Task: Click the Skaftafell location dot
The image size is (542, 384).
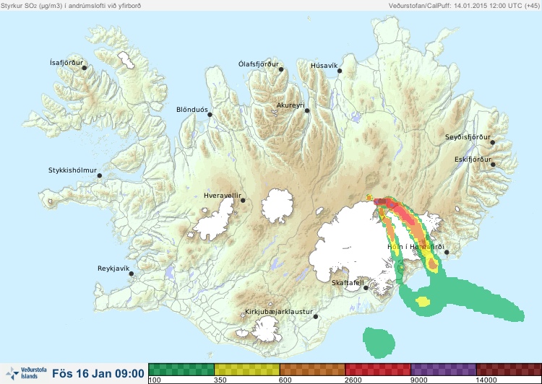Action: [366, 288]
